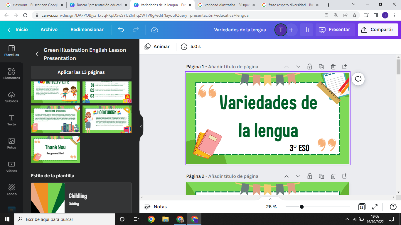Add collaborator with the plus icon
This screenshot has width=401, height=225.
coord(291,30)
